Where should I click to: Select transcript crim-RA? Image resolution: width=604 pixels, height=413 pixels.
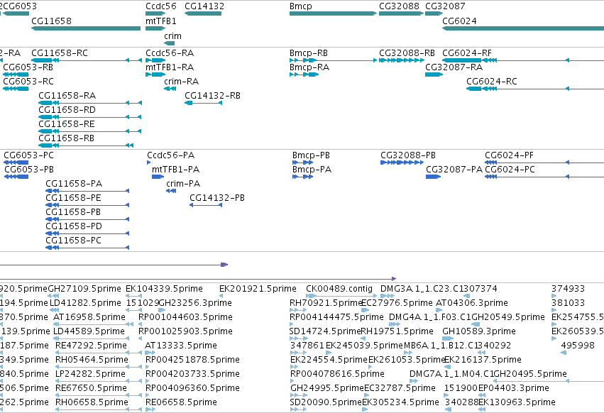pos(182,82)
